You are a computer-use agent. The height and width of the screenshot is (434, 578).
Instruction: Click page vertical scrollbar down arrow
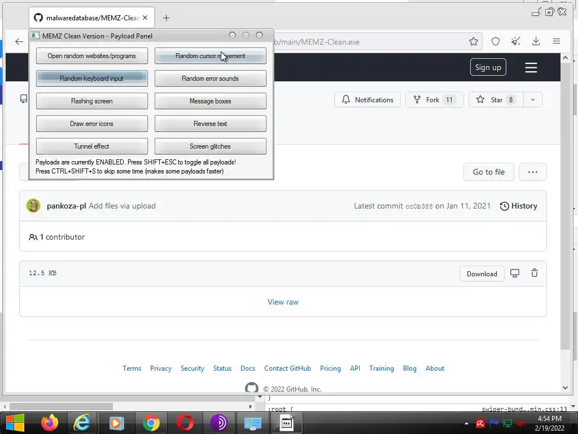coord(565,388)
